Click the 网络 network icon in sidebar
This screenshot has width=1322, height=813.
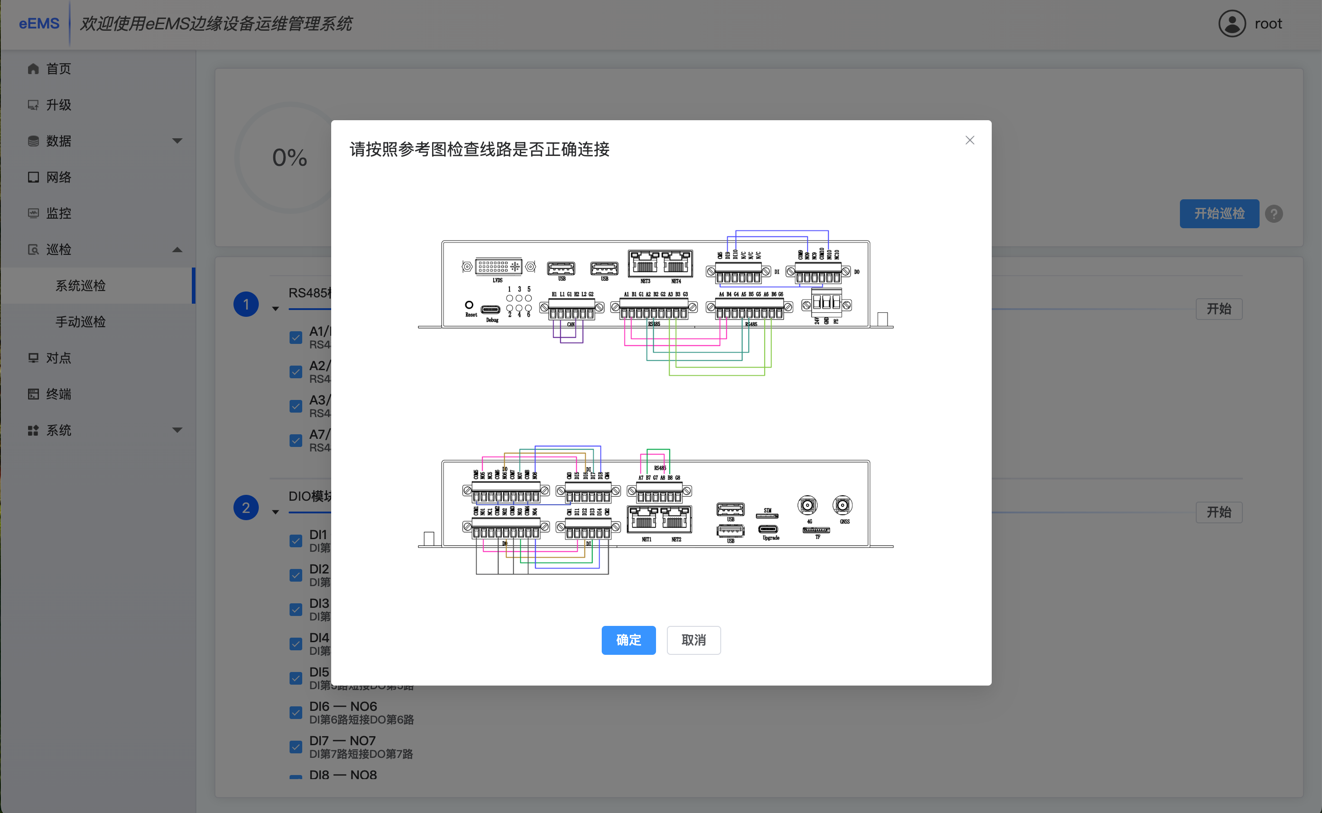[33, 178]
